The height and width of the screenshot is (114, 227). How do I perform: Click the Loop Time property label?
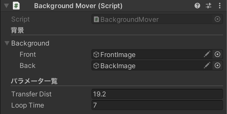click(28, 105)
